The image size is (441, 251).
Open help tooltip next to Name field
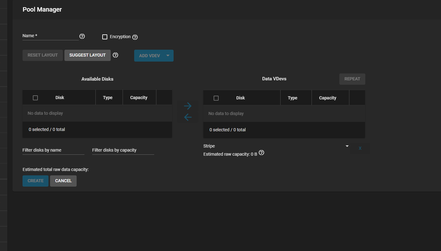[82, 36]
